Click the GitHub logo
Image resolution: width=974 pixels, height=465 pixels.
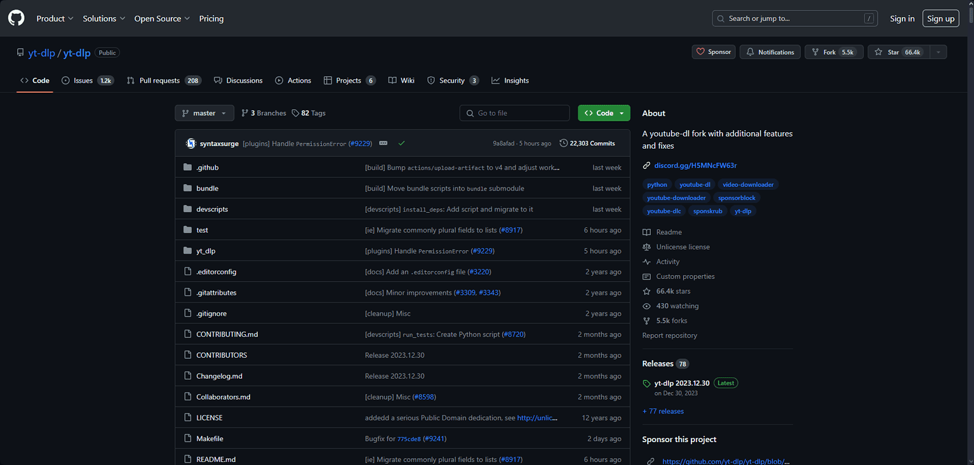[15, 18]
